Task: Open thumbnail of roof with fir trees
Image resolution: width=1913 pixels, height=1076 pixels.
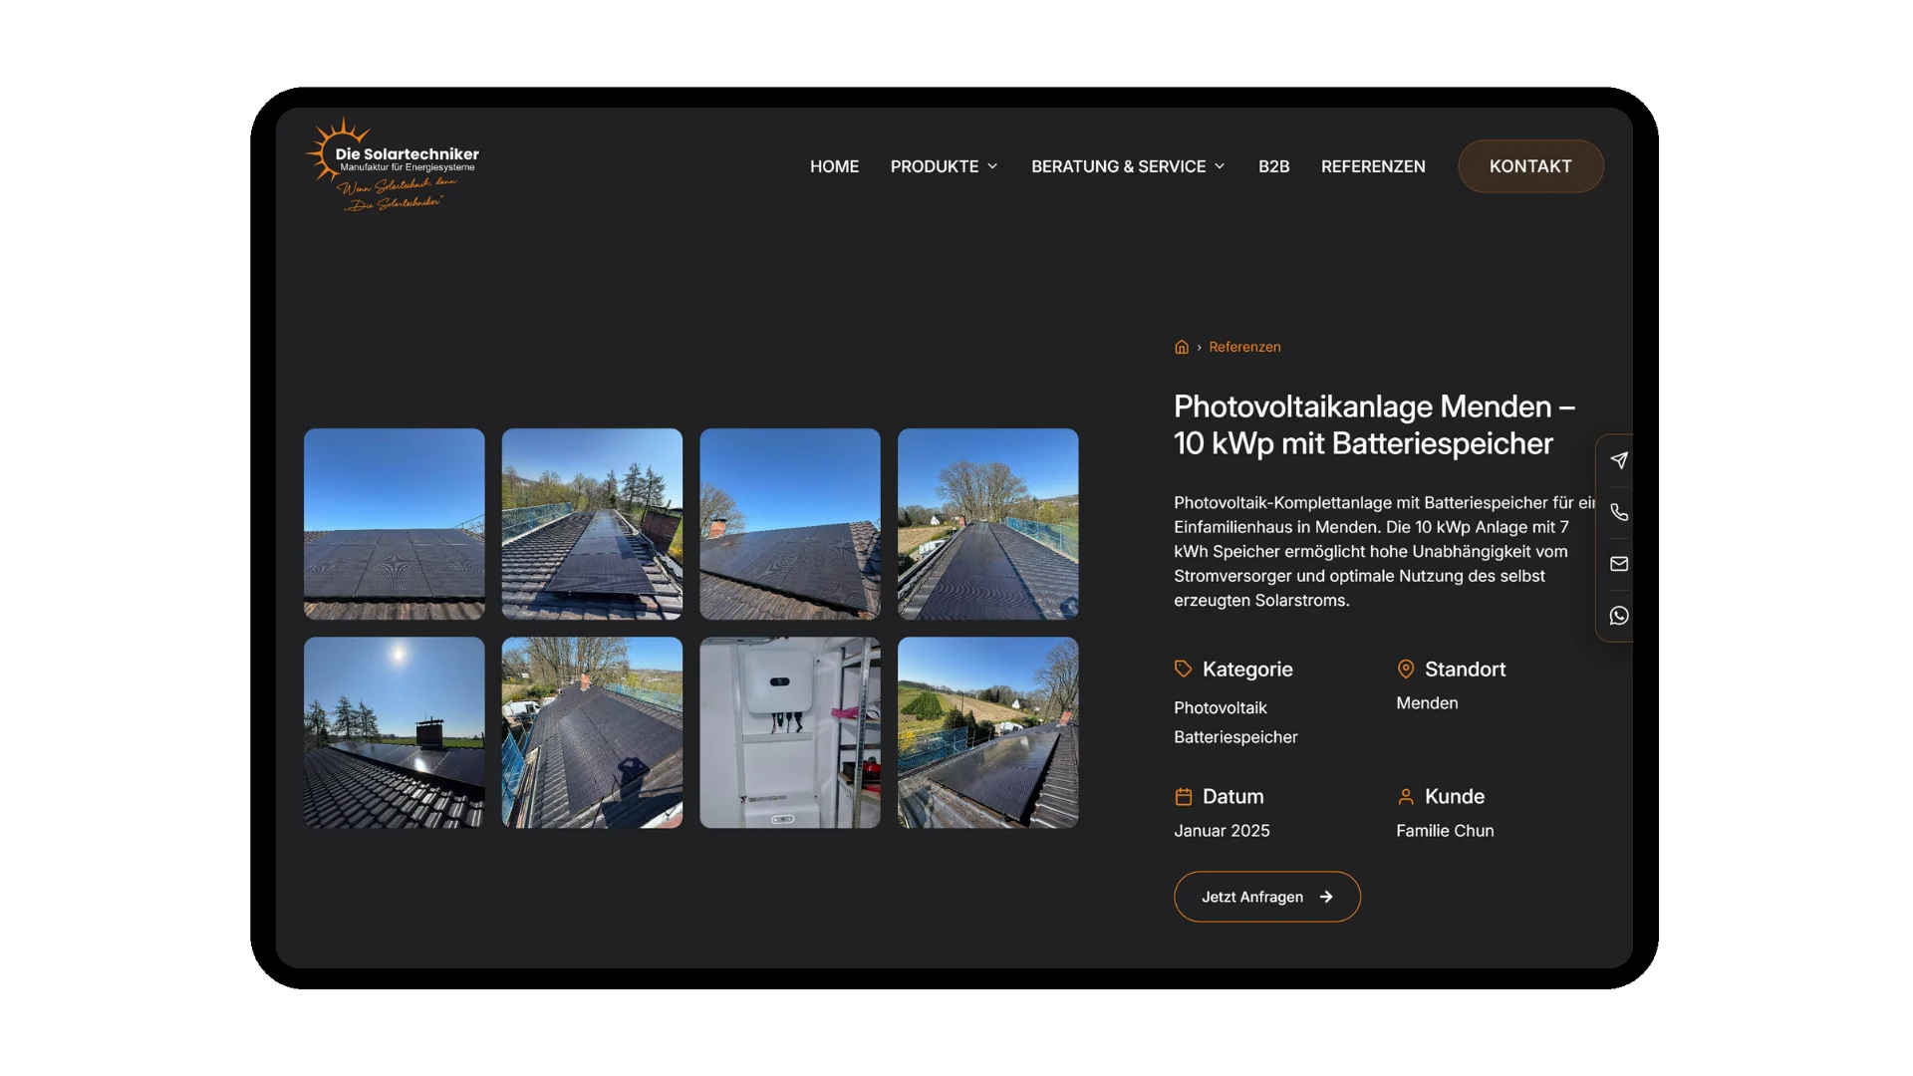Action: (x=592, y=524)
